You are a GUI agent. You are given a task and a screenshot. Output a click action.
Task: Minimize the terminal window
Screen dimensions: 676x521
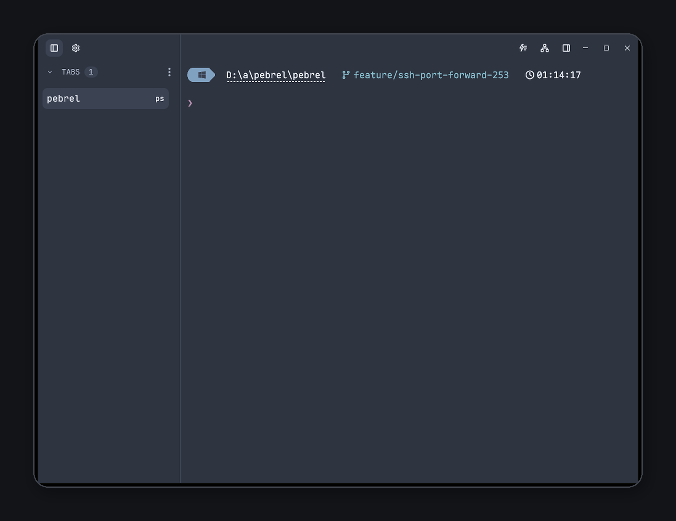point(585,48)
